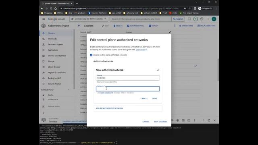Go back with the Clusters back arrow
The image size is (258, 145).
pyautogui.click(x=79, y=26)
